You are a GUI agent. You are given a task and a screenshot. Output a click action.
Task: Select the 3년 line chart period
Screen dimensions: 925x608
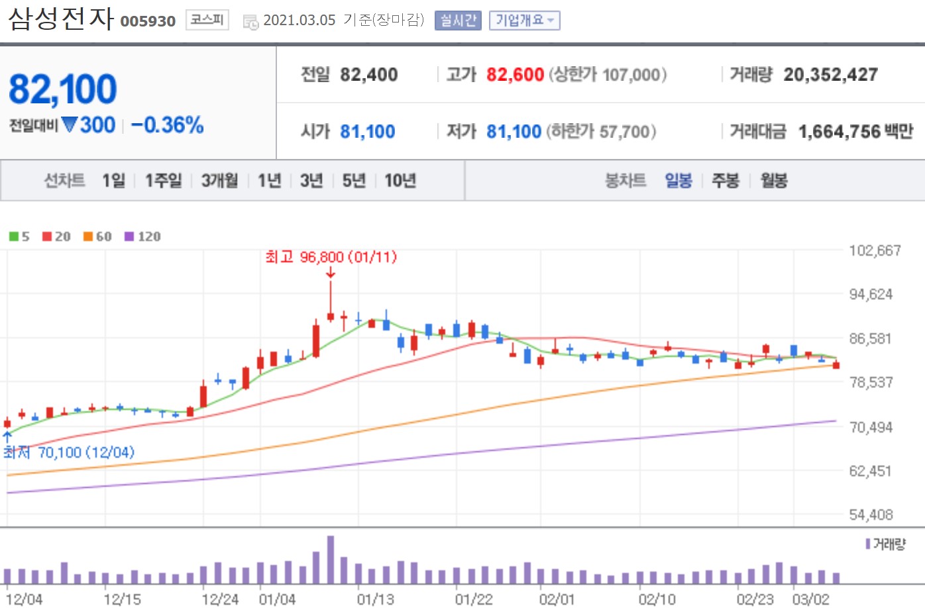311,180
